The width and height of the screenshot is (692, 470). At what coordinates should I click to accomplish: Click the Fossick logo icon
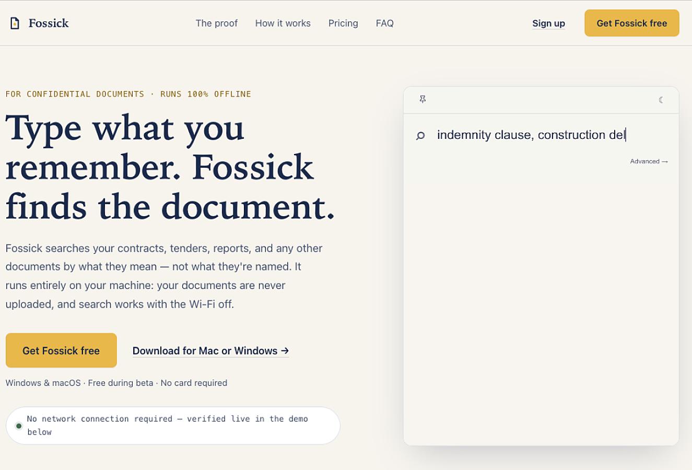click(15, 23)
